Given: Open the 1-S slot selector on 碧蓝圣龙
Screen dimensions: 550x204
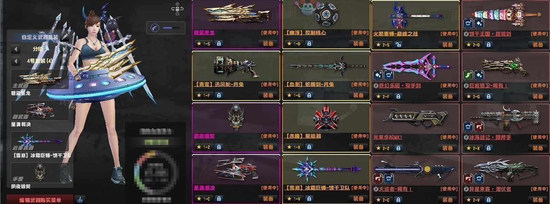Looking at the screenshot, I should pyautogui.click(x=207, y=44).
